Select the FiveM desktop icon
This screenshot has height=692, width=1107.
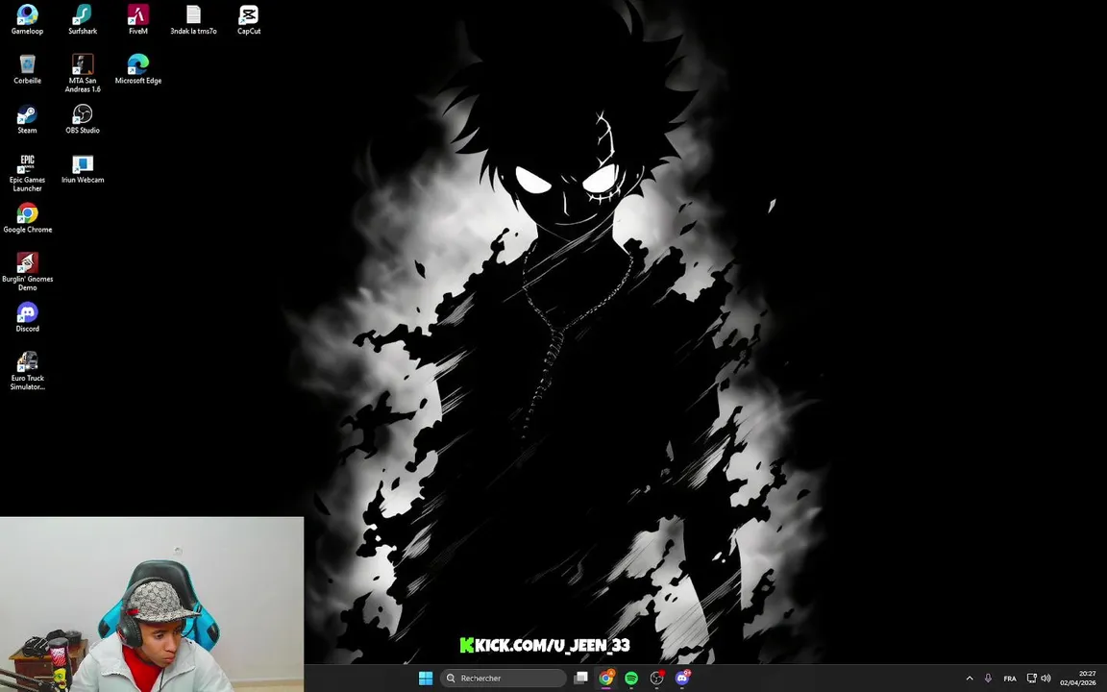(137, 19)
